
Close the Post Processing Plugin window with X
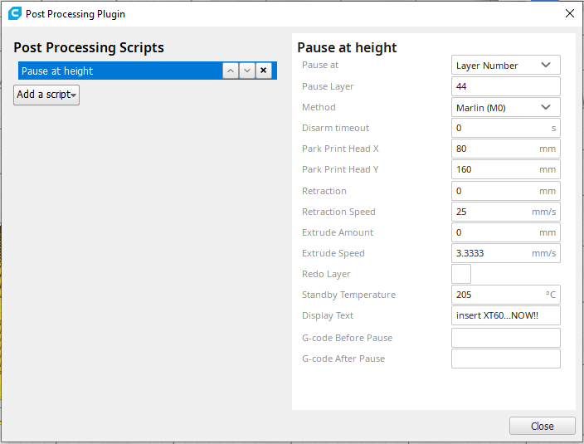(569, 14)
